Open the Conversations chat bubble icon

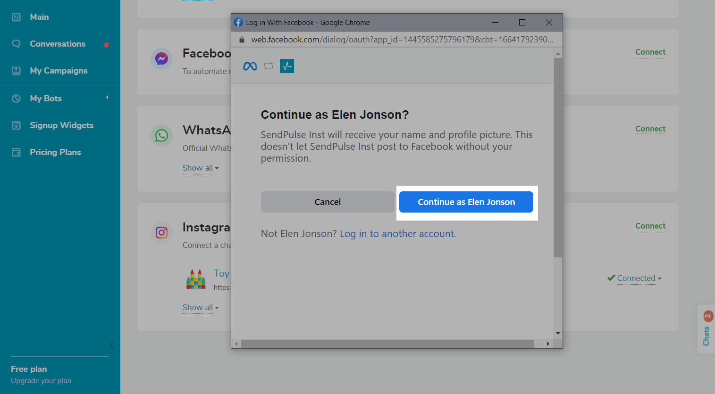coord(16,44)
